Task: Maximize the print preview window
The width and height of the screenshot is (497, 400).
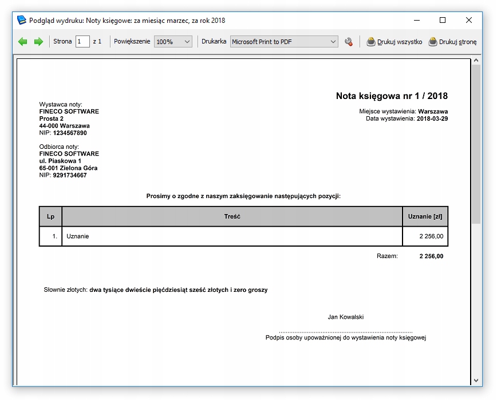Action: click(x=443, y=20)
